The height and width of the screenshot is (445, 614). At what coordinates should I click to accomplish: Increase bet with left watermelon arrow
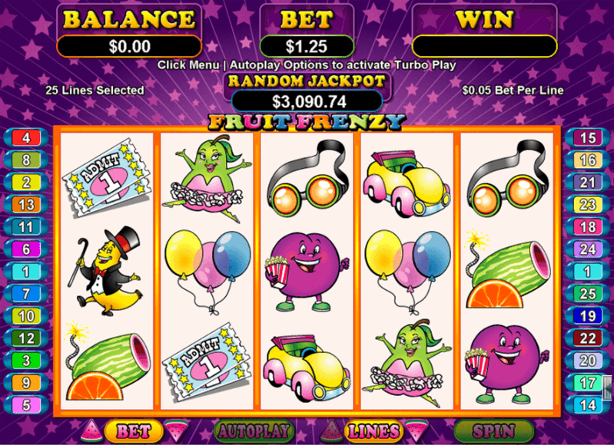click(x=91, y=431)
